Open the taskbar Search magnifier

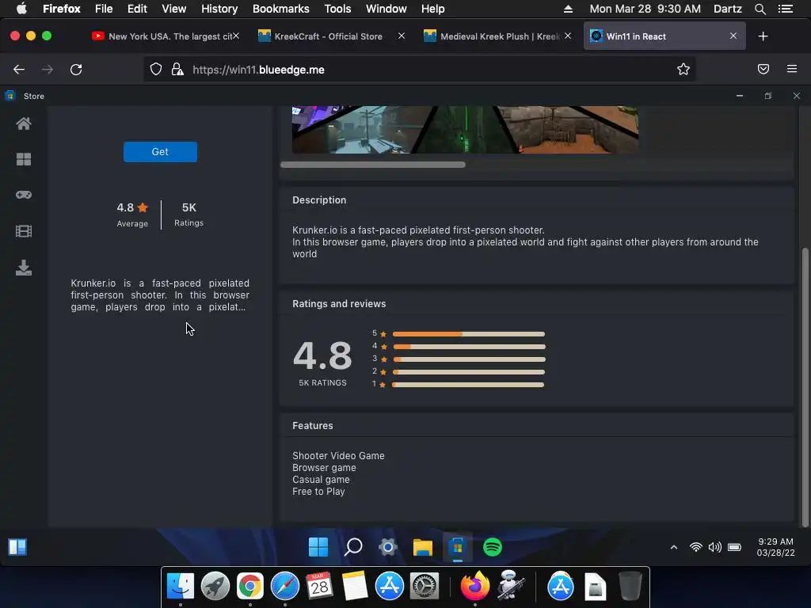[353, 547]
